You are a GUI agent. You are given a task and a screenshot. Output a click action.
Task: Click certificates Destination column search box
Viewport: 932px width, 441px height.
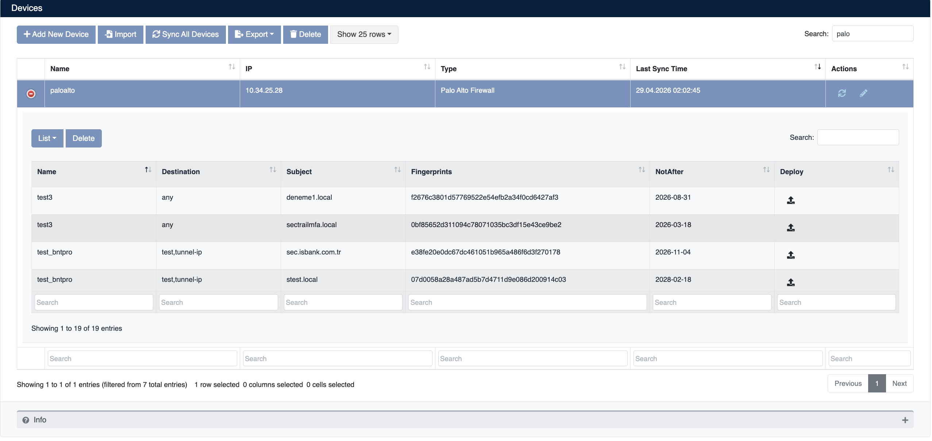pos(218,302)
